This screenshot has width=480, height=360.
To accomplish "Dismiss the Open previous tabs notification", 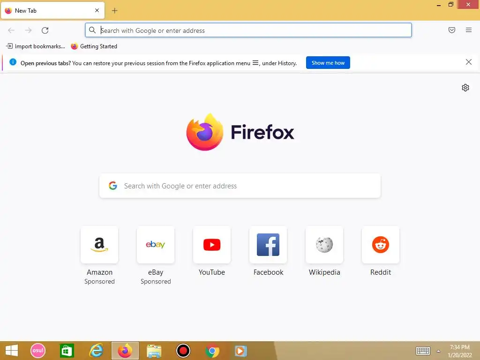I will (469, 62).
